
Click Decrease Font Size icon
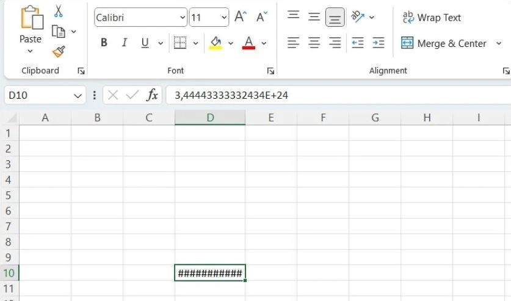(262, 16)
